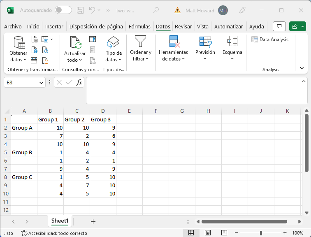Click the Obtener datos icon
Viewport: 311px width, 237px height.
(19, 42)
